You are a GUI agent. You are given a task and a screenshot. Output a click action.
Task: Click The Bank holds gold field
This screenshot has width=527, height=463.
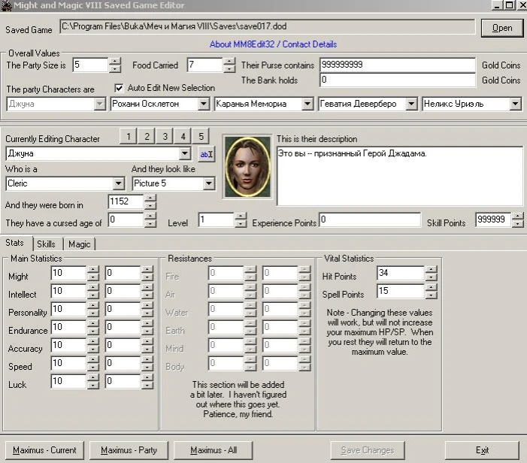point(398,80)
